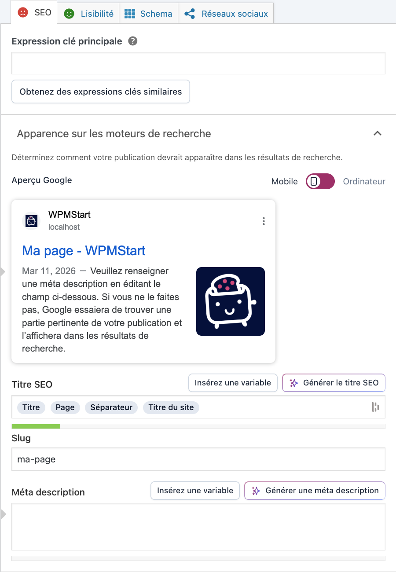
Task: Switch to the Réseaux sociaux tab
Action: click(226, 14)
